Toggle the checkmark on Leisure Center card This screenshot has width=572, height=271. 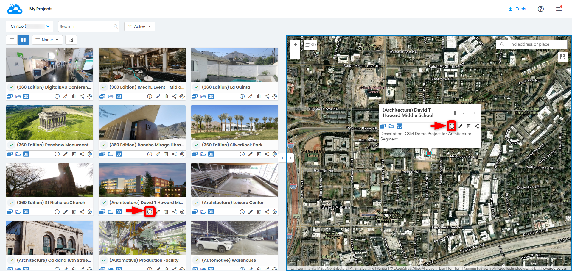coord(196,203)
